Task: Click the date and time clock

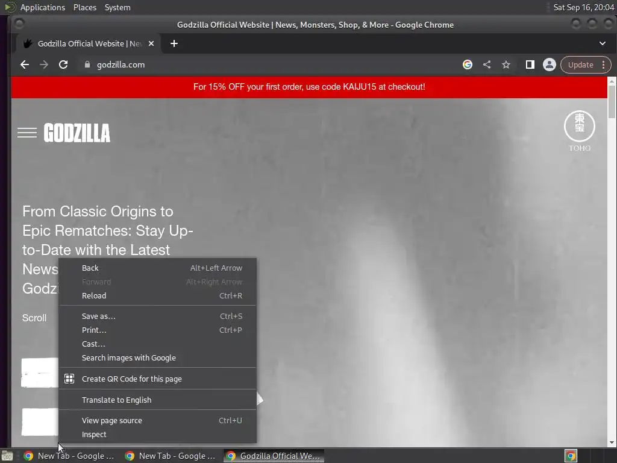Action: tap(583, 7)
